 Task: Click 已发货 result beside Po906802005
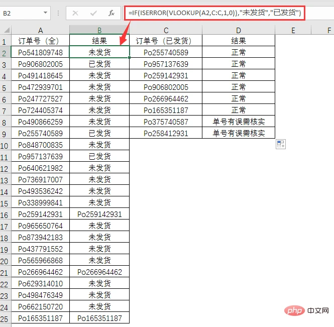point(99,64)
